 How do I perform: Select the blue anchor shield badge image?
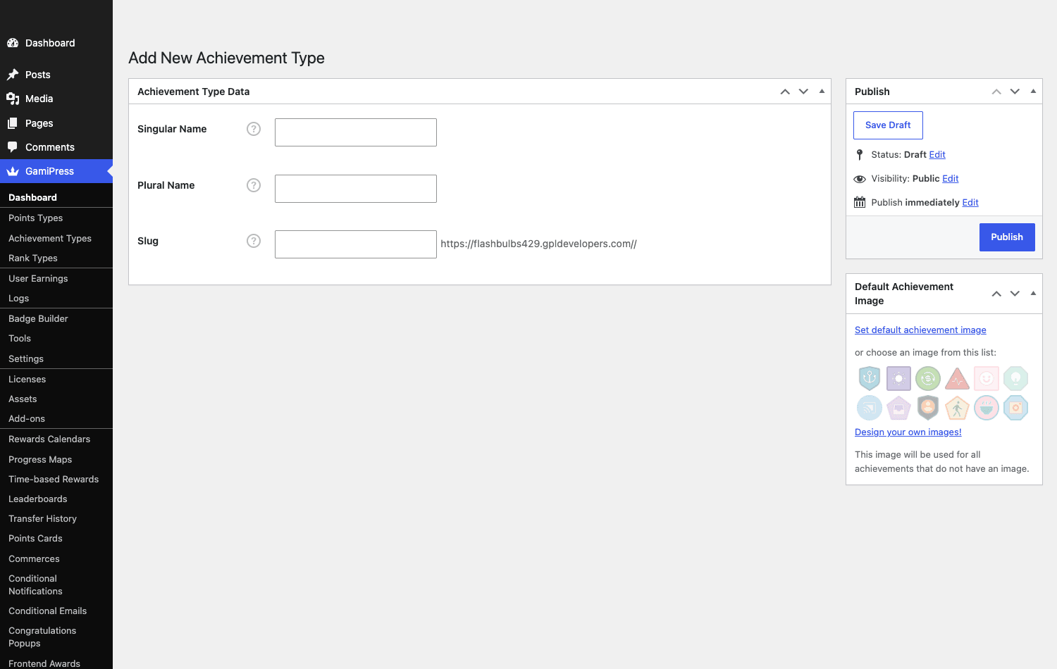tap(870, 378)
